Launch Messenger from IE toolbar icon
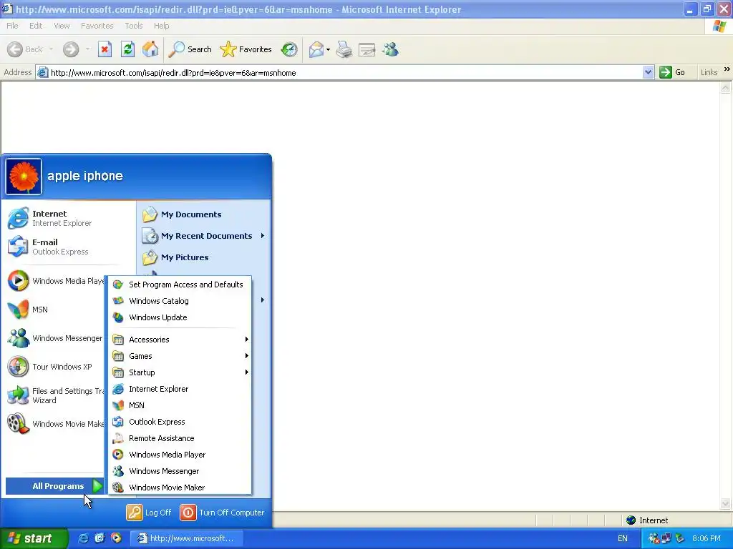The height and width of the screenshot is (549, 733). coord(390,49)
